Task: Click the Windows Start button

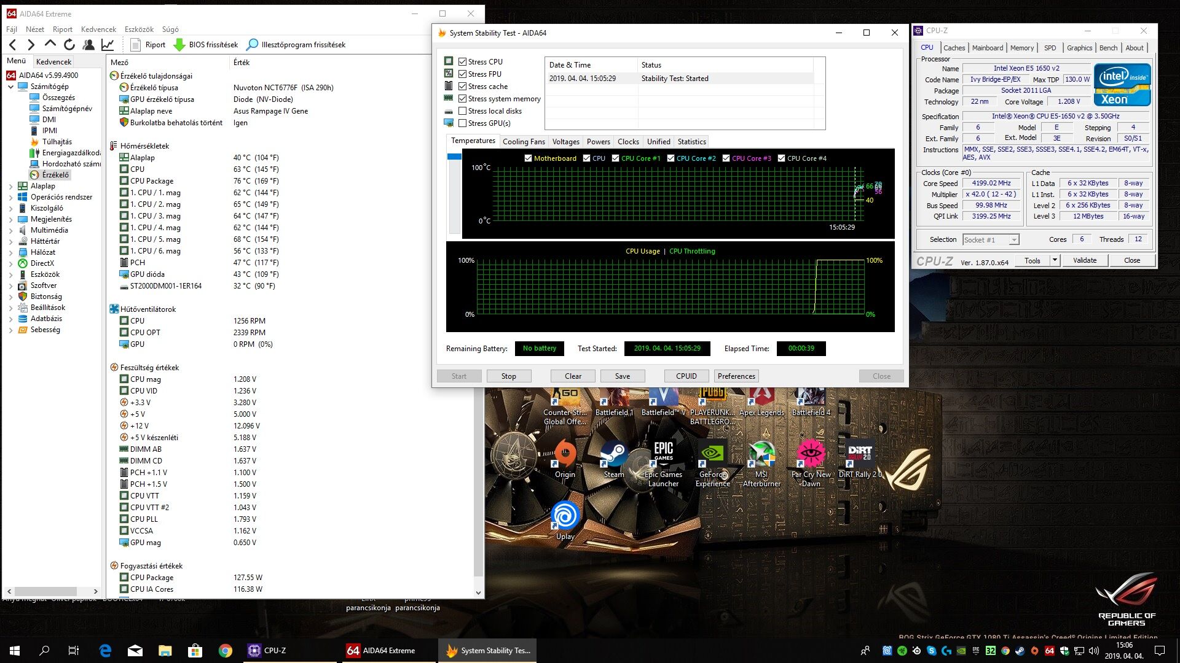Action: pyautogui.click(x=15, y=650)
